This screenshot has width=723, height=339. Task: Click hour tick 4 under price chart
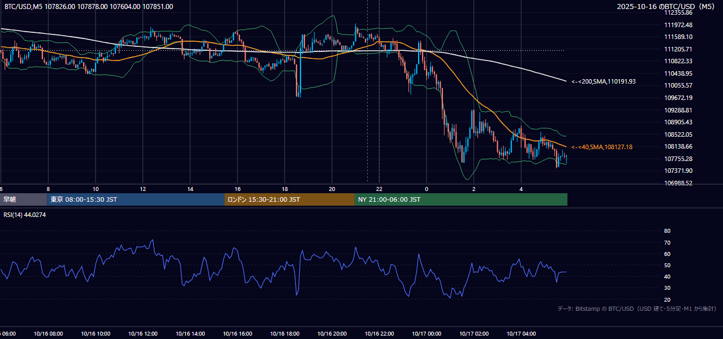point(521,189)
